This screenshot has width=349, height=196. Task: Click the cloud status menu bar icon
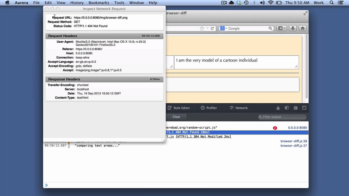[x=231, y=3]
